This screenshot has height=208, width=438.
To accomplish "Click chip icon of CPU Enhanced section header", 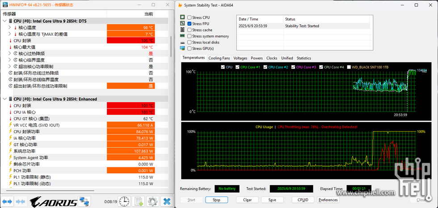I will 11,99.
